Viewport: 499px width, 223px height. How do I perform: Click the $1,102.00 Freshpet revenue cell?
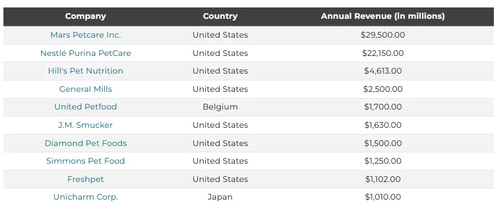click(383, 179)
